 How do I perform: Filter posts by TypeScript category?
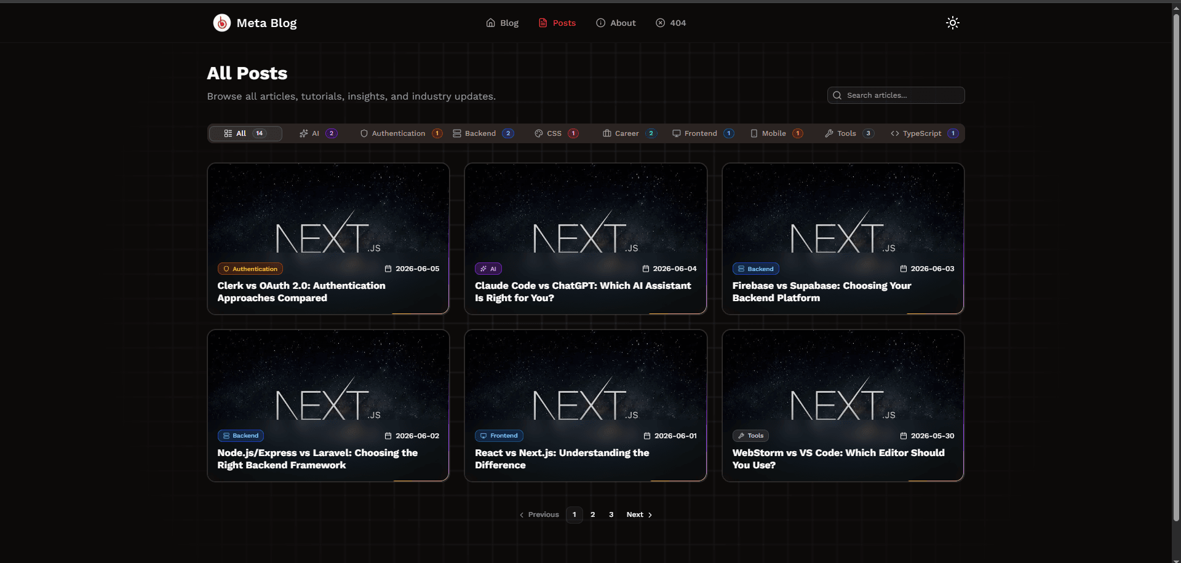point(925,133)
